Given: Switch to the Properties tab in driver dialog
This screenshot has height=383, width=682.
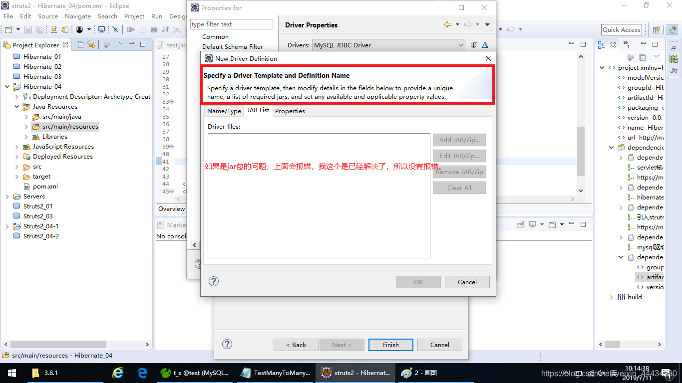Looking at the screenshot, I should [x=290, y=111].
